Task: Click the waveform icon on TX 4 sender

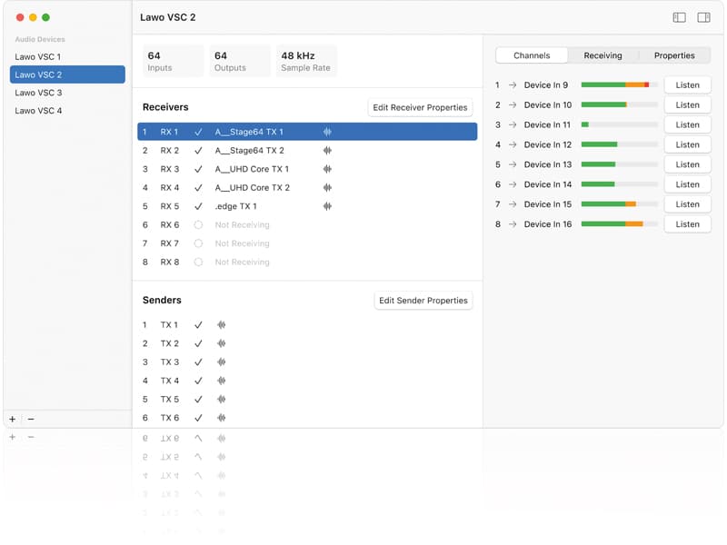Action: click(x=221, y=381)
